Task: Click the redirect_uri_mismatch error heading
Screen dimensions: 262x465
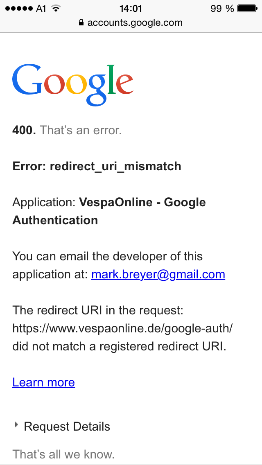Action: [x=97, y=166]
